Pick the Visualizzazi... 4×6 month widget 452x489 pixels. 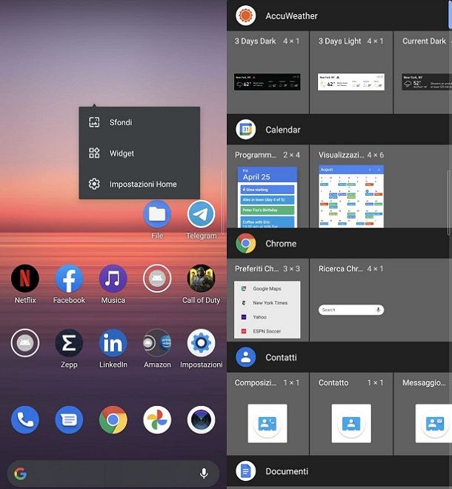click(351, 186)
